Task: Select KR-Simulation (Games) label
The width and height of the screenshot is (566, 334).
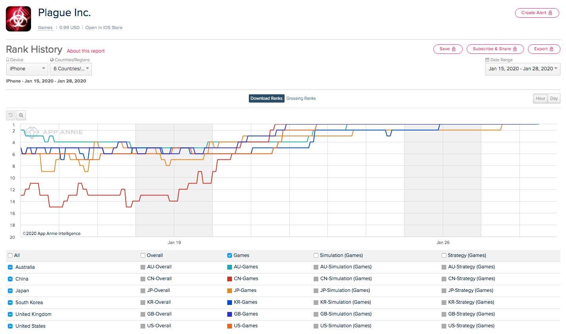Action: [345, 302]
